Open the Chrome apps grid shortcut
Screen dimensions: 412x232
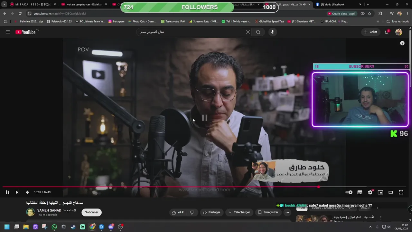click(5, 22)
